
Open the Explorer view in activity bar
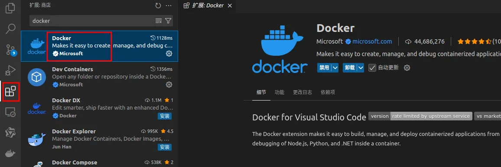tap(10, 8)
